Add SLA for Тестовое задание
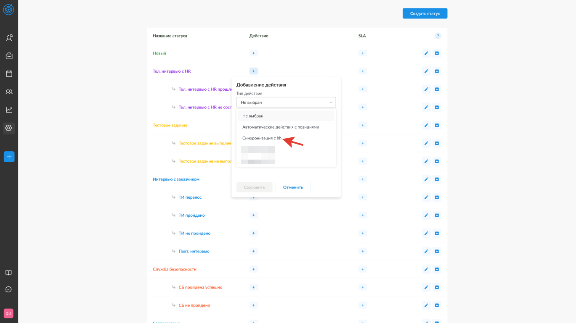The width and height of the screenshot is (576, 323). click(363, 125)
